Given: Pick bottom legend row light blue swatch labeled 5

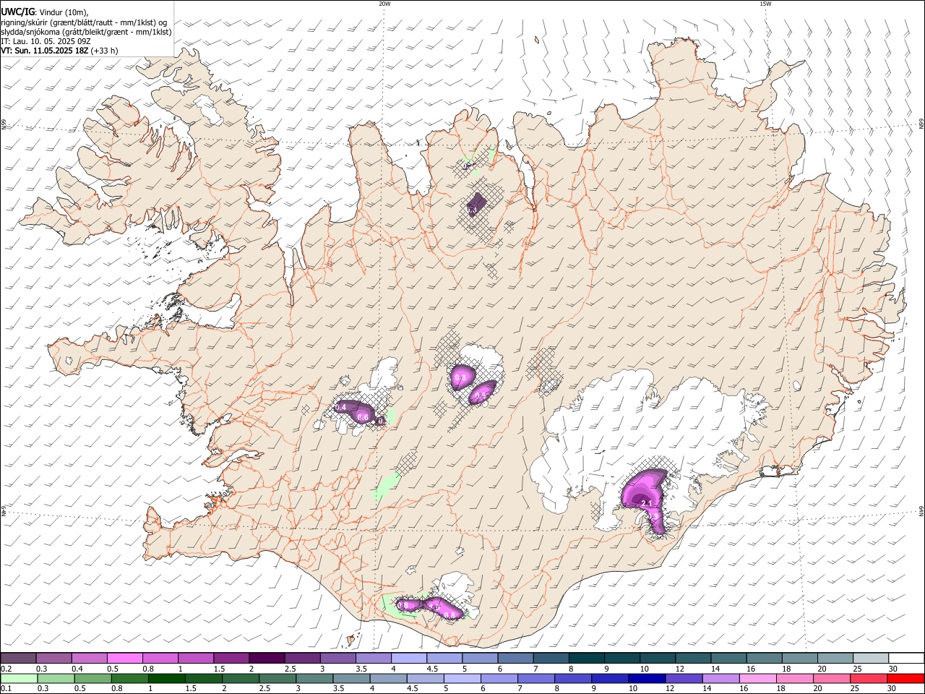Looking at the screenshot, I should coord(462,678).
